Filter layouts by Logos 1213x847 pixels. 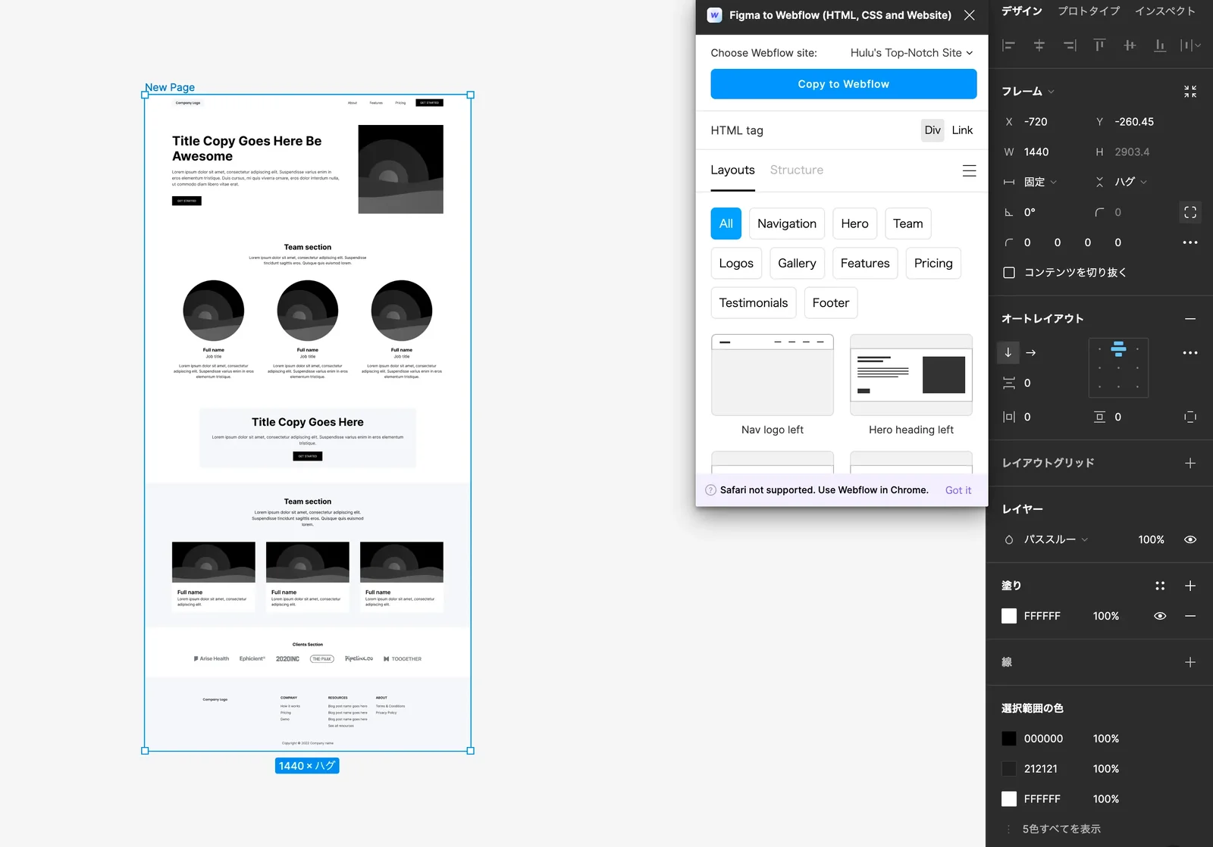tap(736, 263)
